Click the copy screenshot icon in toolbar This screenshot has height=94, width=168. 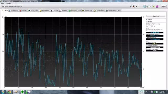[147, 7]
